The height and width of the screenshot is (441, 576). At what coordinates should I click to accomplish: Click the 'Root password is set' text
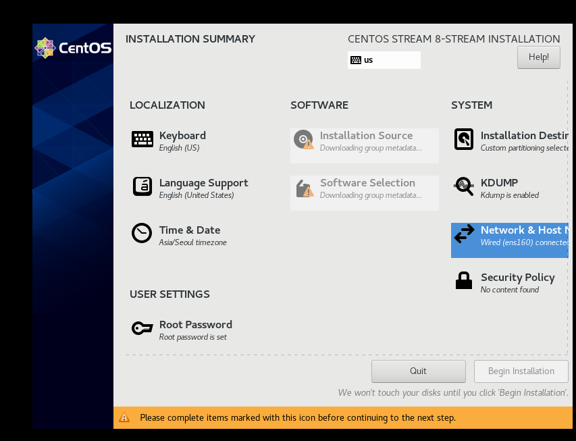192,337
